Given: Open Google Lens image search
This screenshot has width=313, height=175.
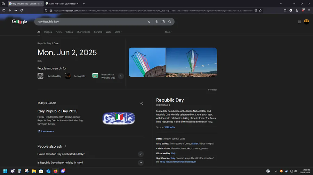Looking at the screenshot, I should 163,22.
